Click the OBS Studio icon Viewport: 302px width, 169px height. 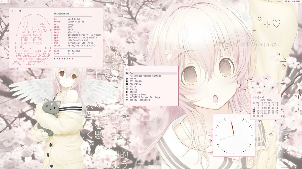(127, 81)
